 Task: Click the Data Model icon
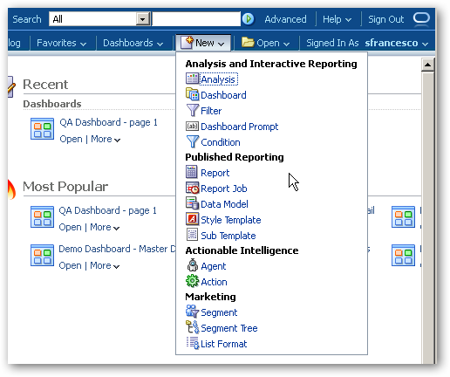coord(192,203)
